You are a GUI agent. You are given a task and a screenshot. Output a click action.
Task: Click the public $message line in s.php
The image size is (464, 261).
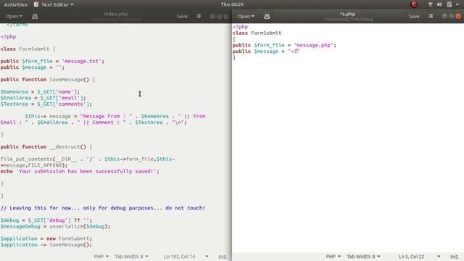(266, 51)
